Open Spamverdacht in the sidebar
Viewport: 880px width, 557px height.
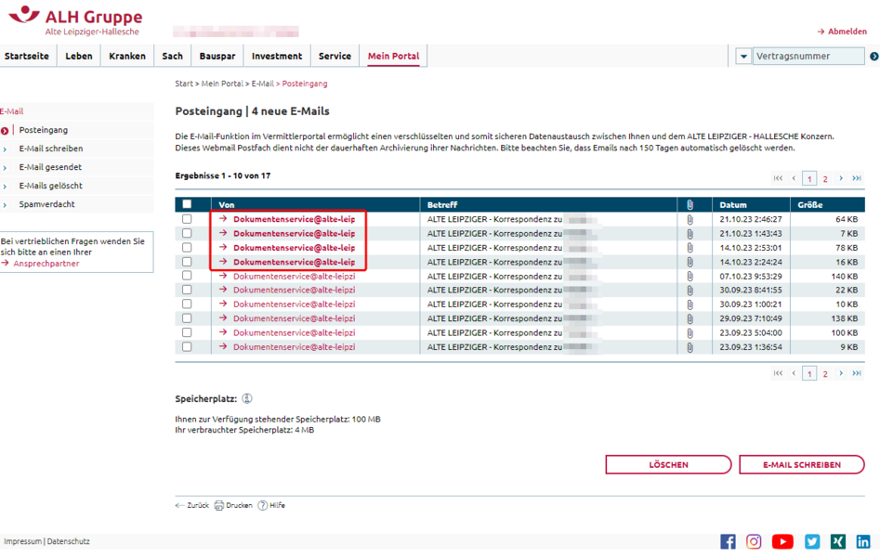(46, 204)
